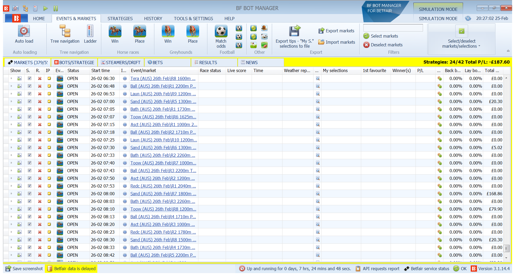515x276 pixels.
Task: Export tips My S. selections to file
Action: tap(295, 37)
